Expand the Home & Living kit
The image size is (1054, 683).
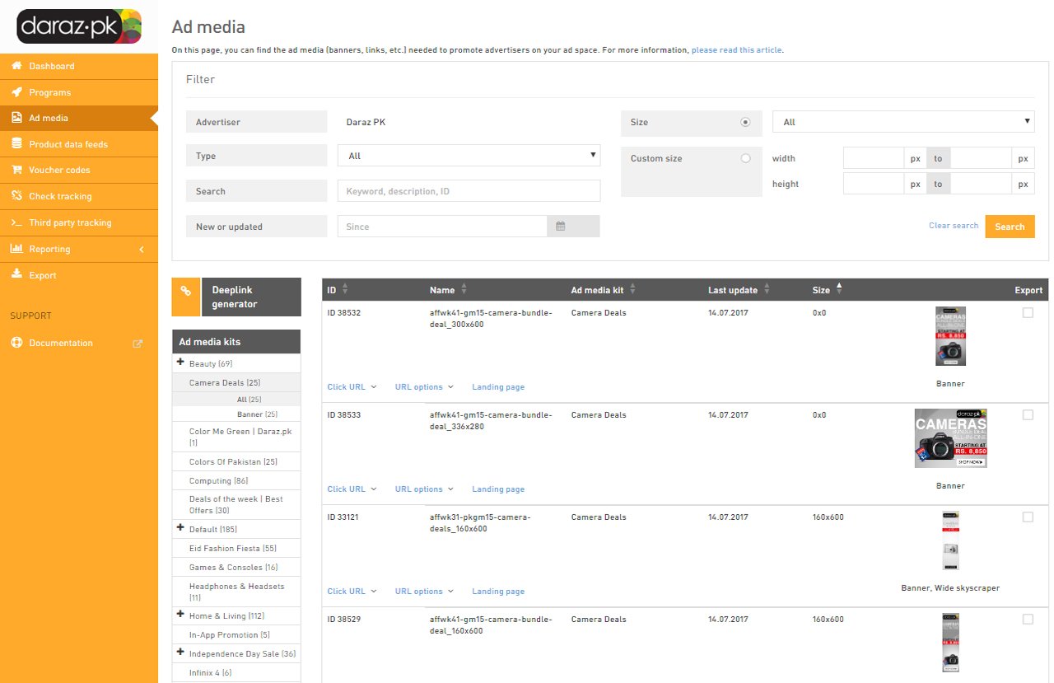(x=180, y=614)
